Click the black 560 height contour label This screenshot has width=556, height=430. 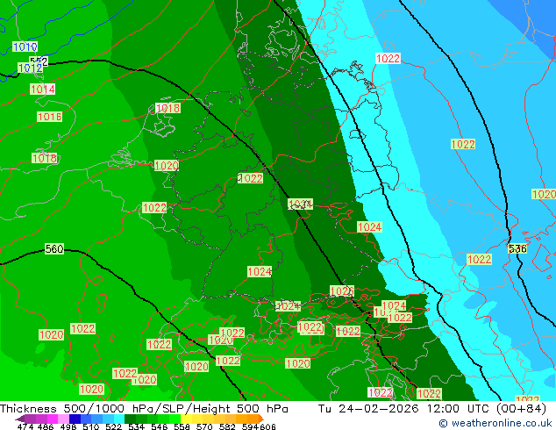[x=54, y=248]
